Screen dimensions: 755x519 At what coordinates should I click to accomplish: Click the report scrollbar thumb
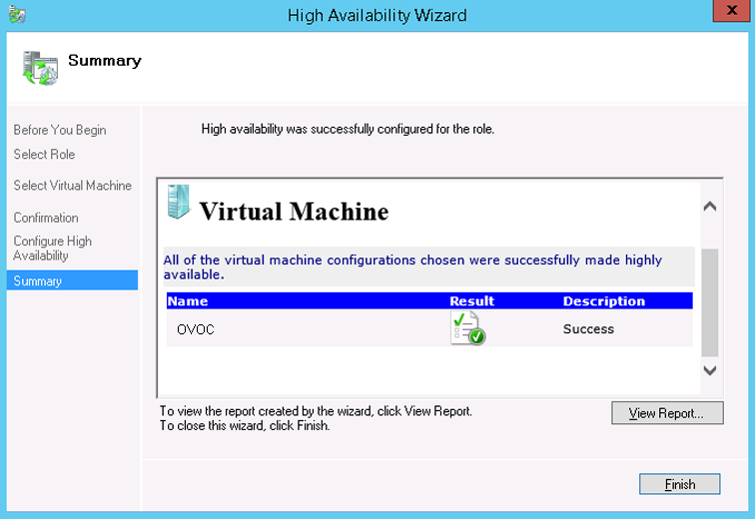click(x=710, y=302)
